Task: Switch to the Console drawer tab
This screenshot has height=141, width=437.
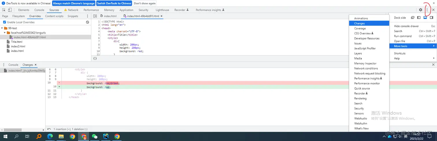Action: click(x=13, y=65)
